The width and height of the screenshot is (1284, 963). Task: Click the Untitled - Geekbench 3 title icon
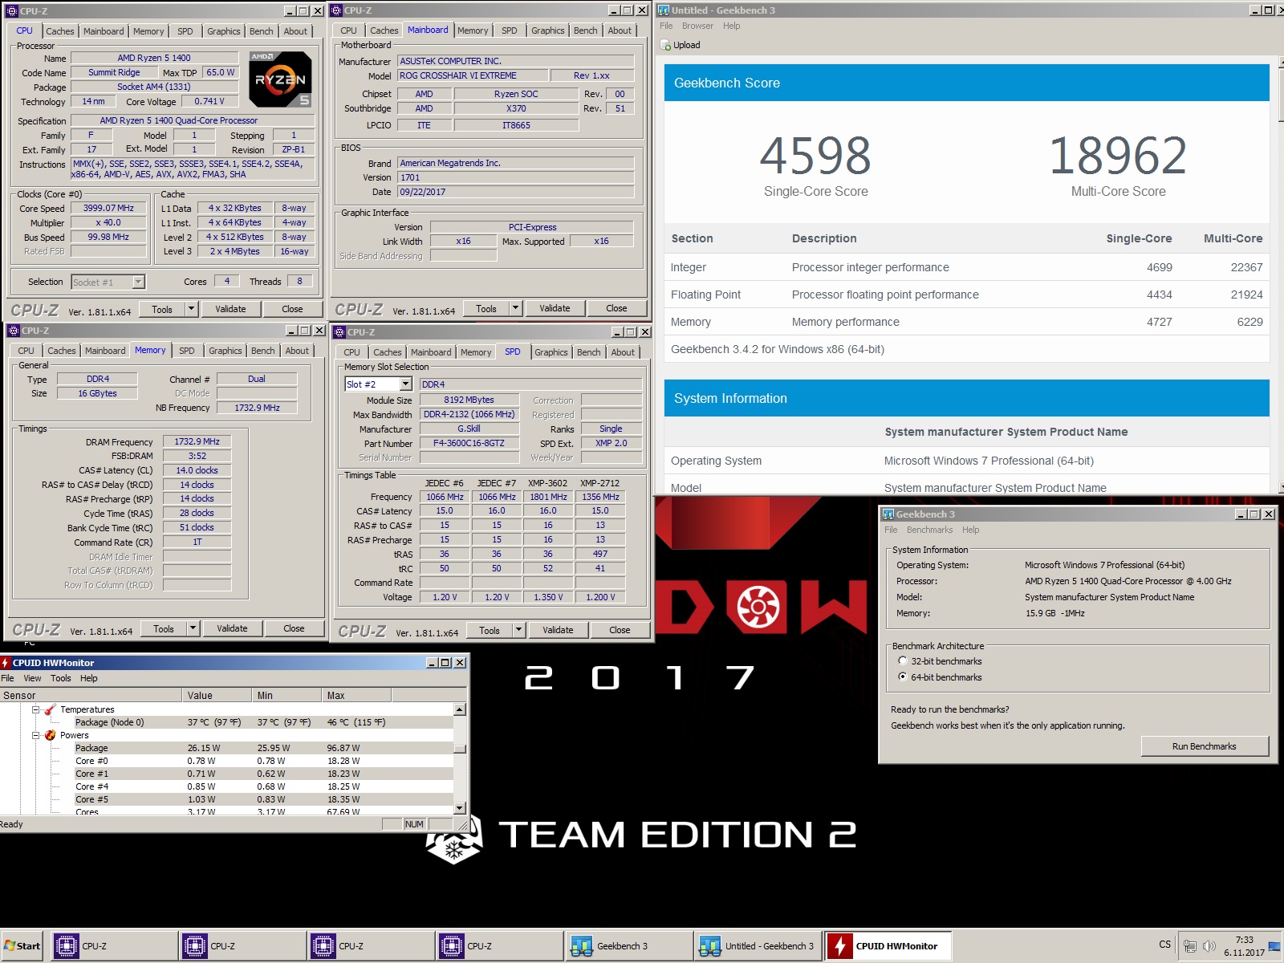[664, 10]
